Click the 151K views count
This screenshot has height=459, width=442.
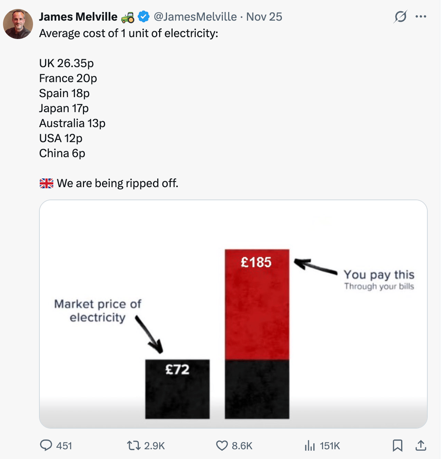(330, 446)
